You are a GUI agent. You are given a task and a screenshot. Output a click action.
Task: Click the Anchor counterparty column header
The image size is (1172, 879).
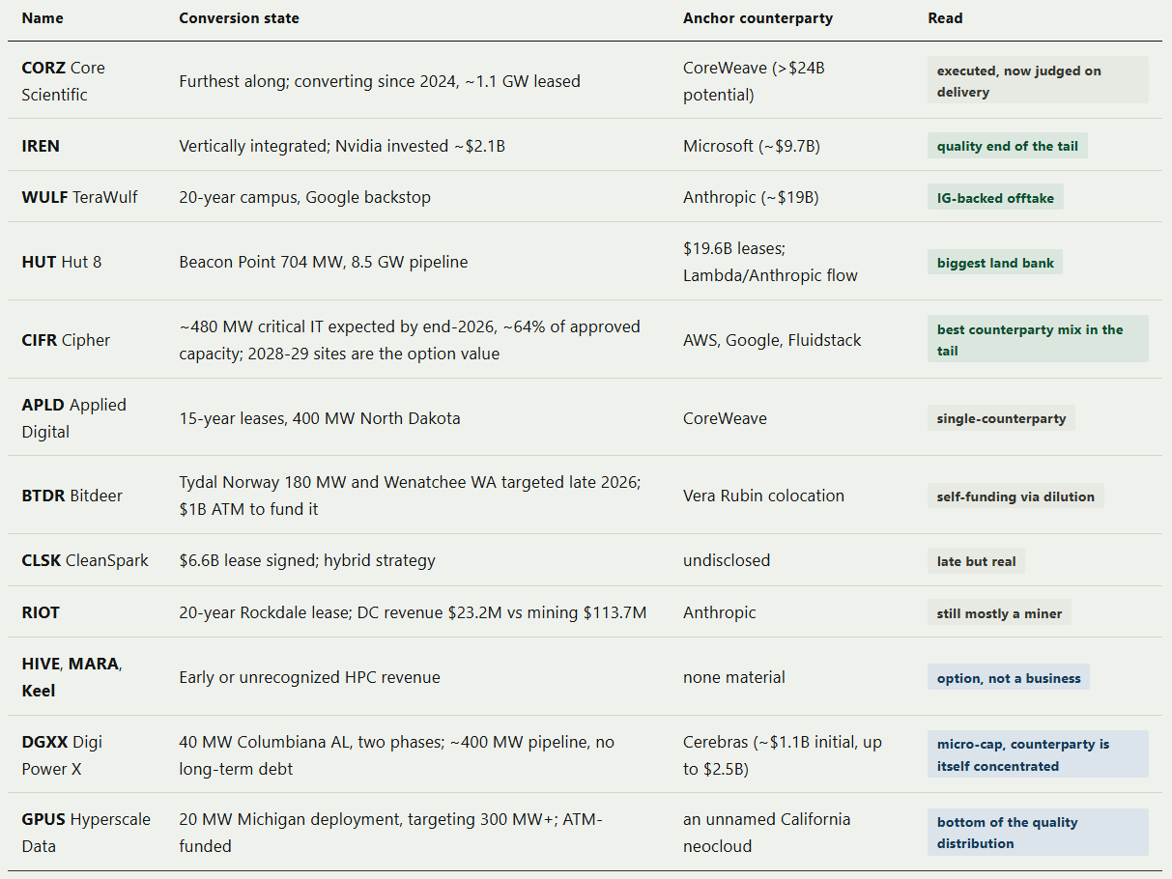[758, 18]
